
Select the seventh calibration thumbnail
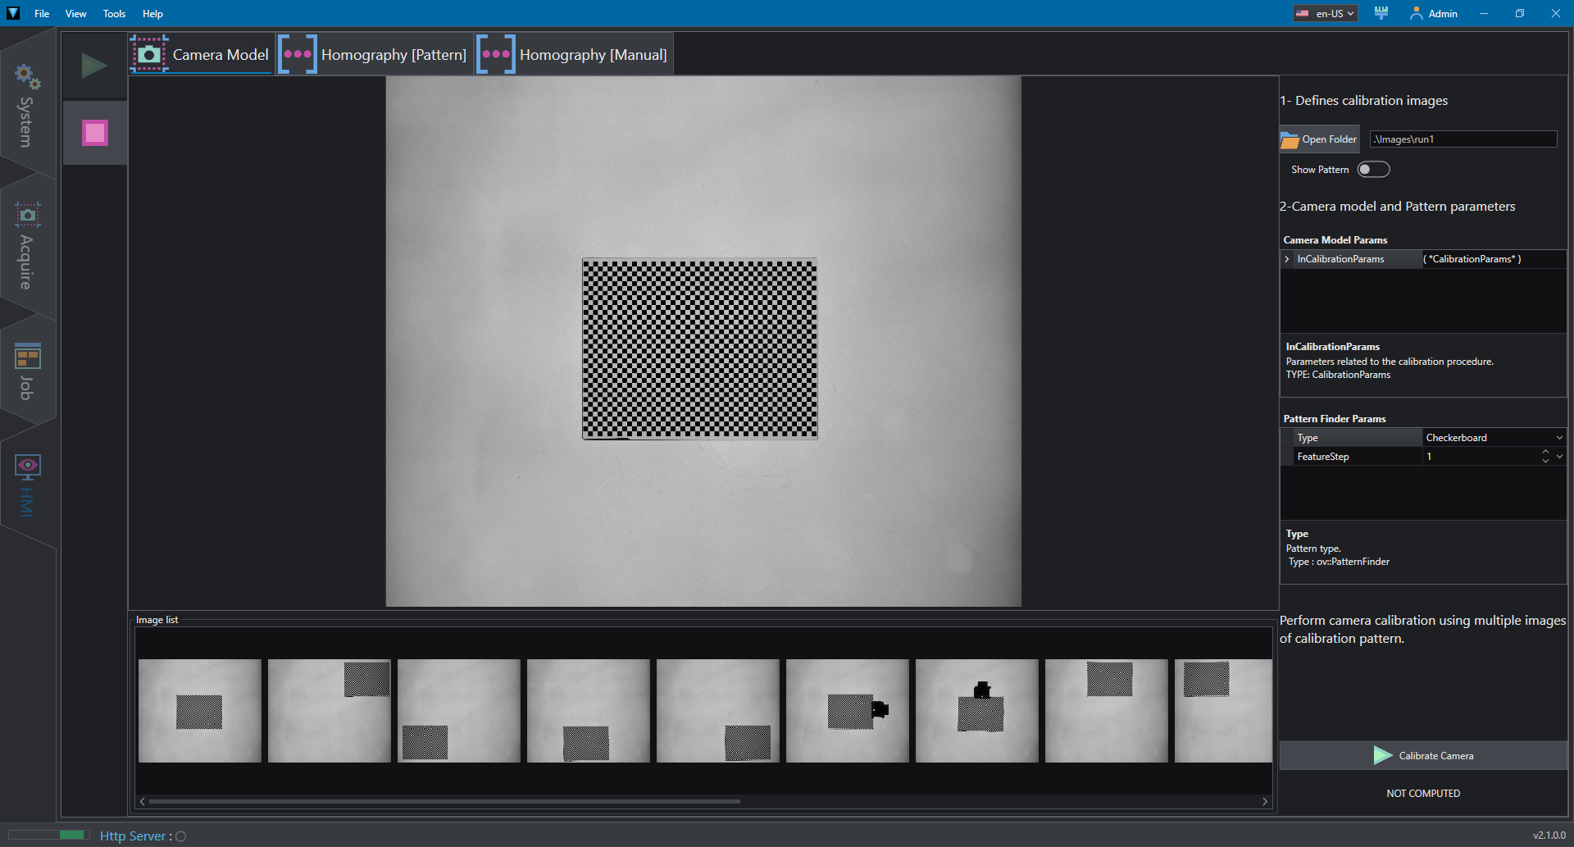[977, 711]
